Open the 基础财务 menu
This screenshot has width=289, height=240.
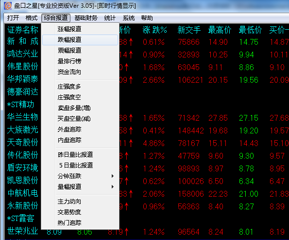pos(86,18)
